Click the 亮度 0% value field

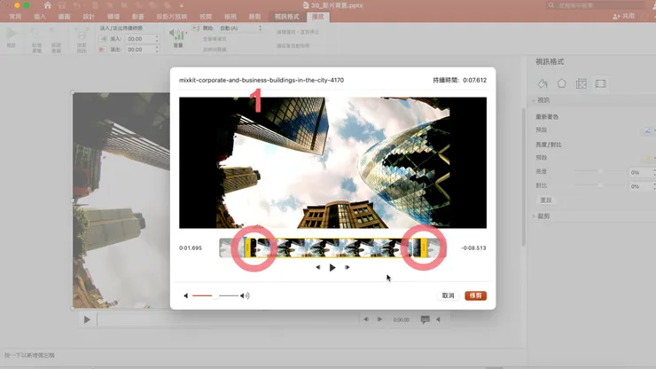point(640,172)
